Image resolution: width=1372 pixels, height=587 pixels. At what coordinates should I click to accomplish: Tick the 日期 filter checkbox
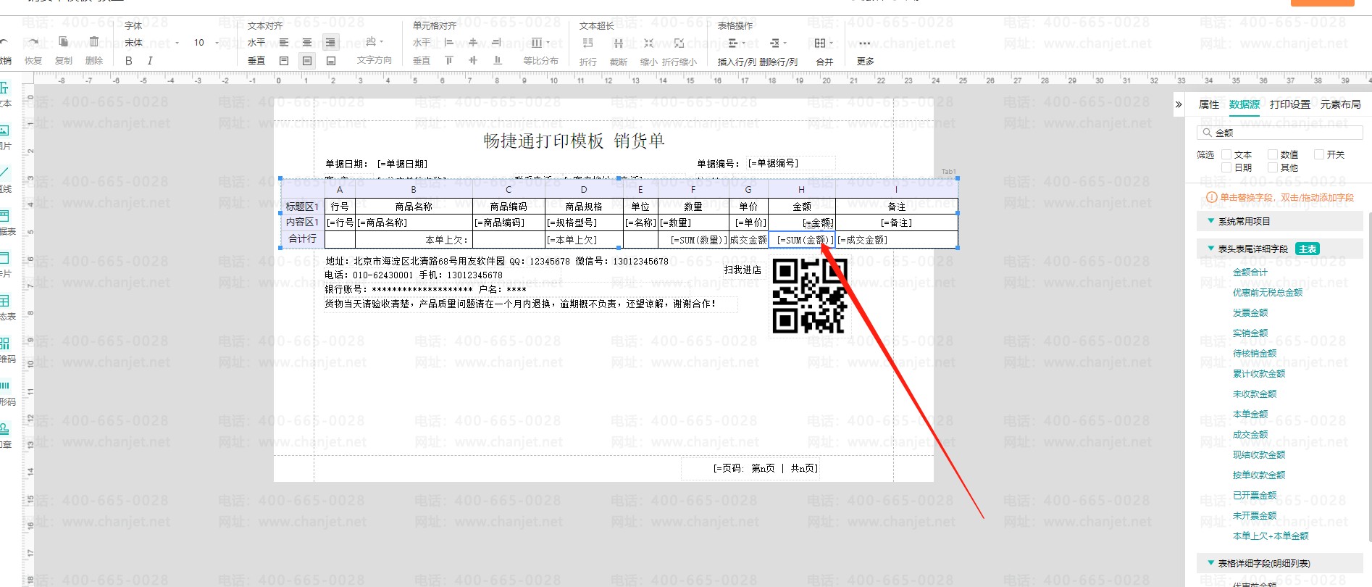[1226, 167]
